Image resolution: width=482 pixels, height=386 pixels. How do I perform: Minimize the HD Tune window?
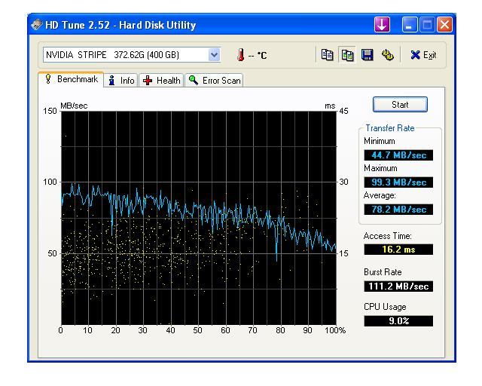[x=410, y=24]
